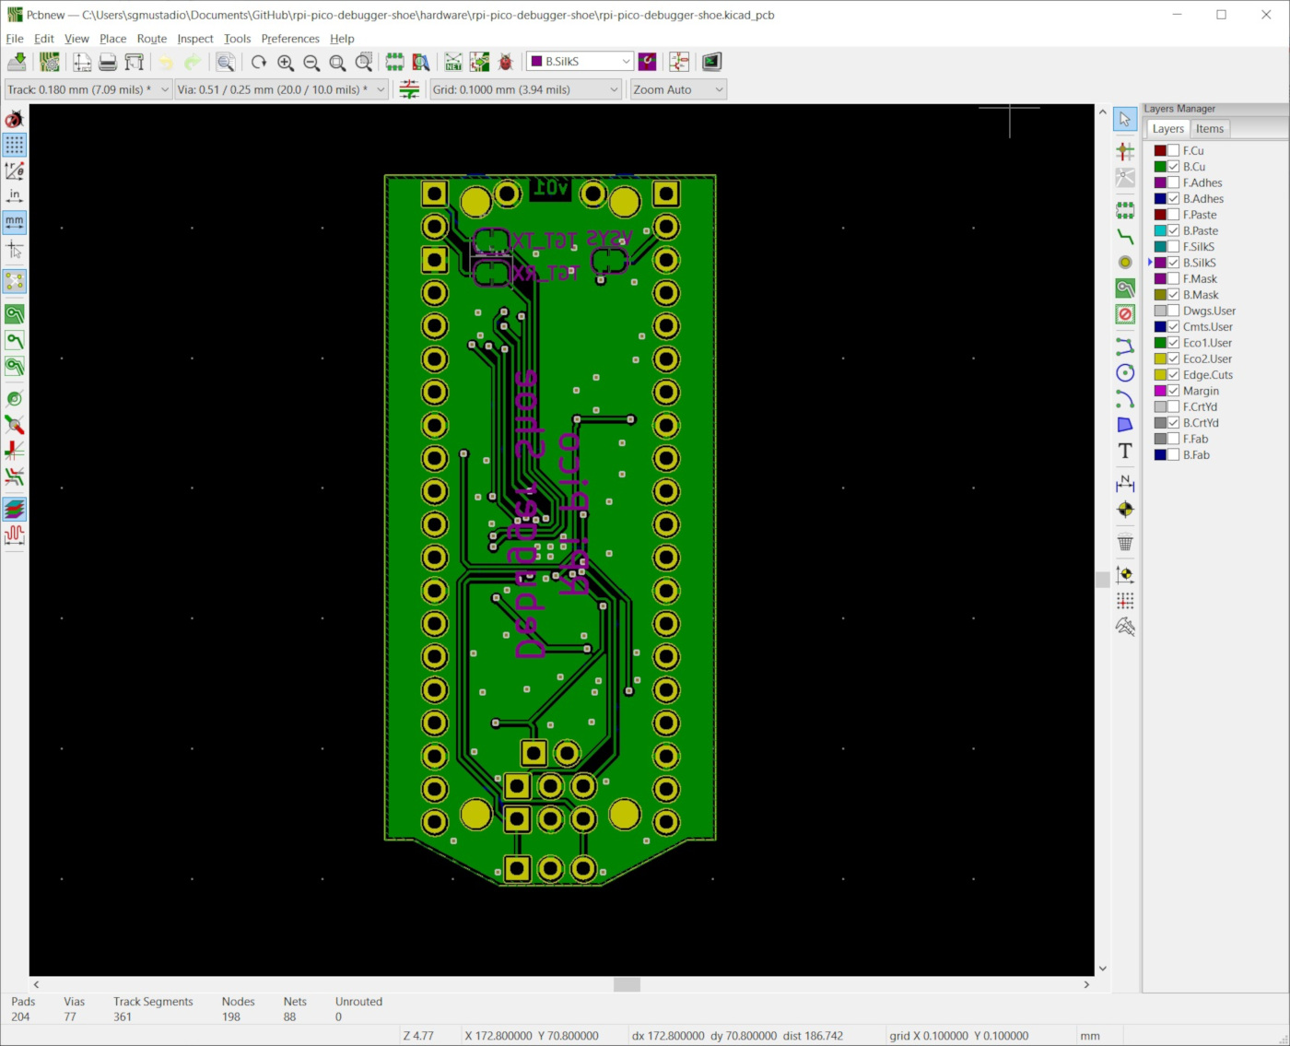
Task: Click the Find magnifier icon
Action: tap(226, 62)
